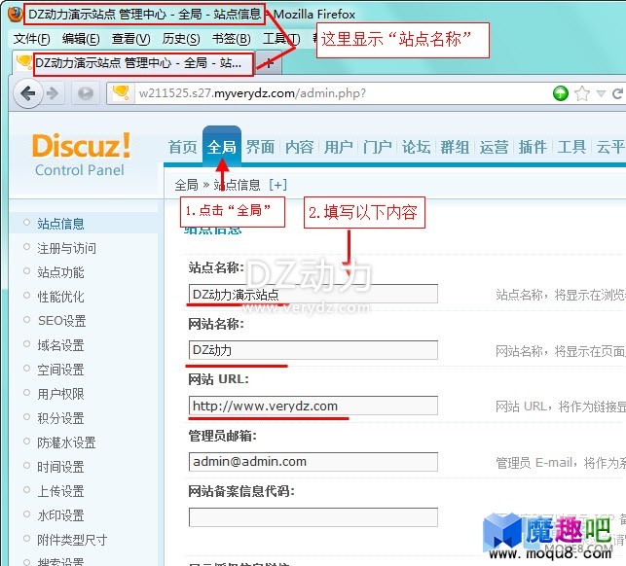Open a new tab with the plus button

click(269, 62)
